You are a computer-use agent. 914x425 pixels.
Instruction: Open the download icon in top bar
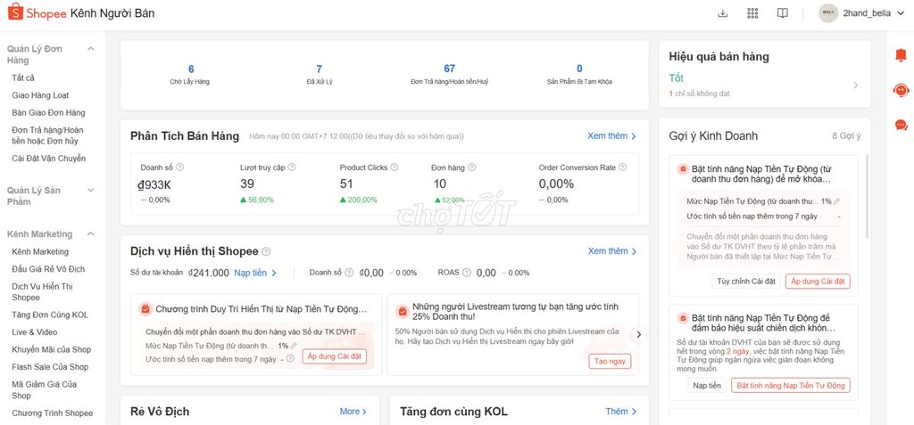[x=723, y=13]
